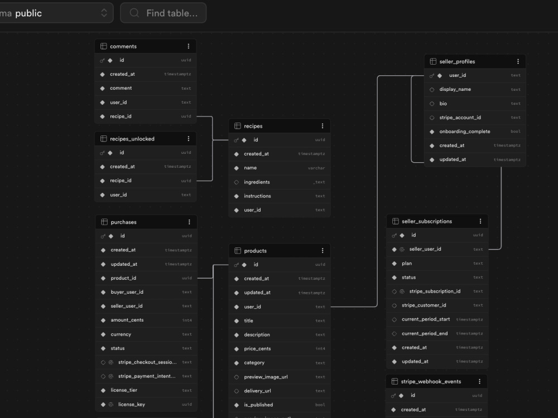Click unique fingerprint icon beside stripe_subscription_id

[402, 291]
